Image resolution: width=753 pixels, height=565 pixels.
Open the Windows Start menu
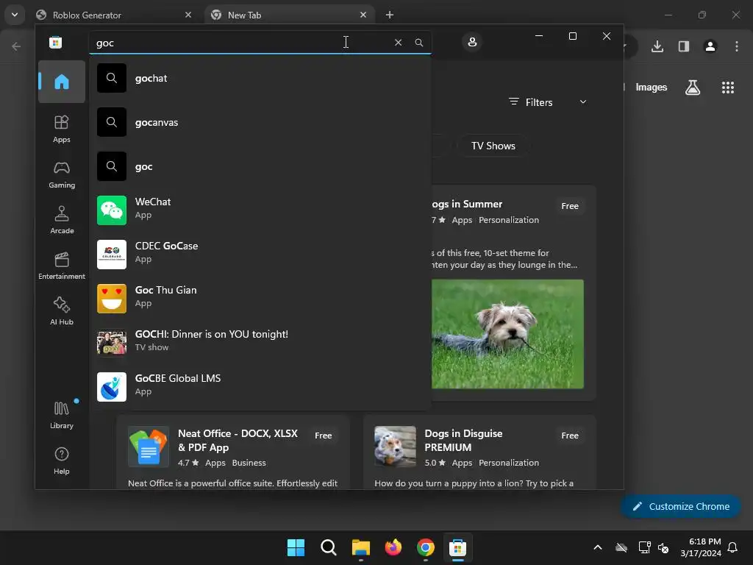(296, 547)
